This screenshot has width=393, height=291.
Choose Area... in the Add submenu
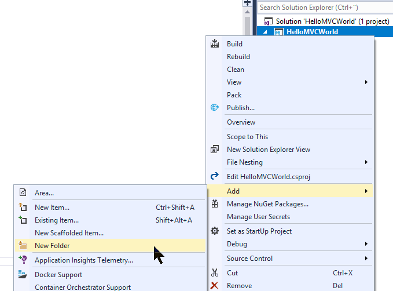(x=110, y=193)
